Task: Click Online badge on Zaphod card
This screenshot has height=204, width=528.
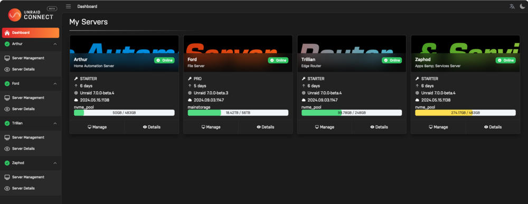Action: (x=506, y=60)
